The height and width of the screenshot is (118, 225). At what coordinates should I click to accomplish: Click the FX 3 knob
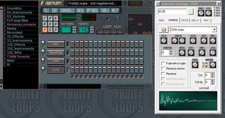(x=193, y=41)
